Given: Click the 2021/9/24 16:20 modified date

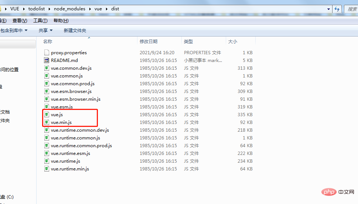Looking at the screenshot, I should 157,53.
